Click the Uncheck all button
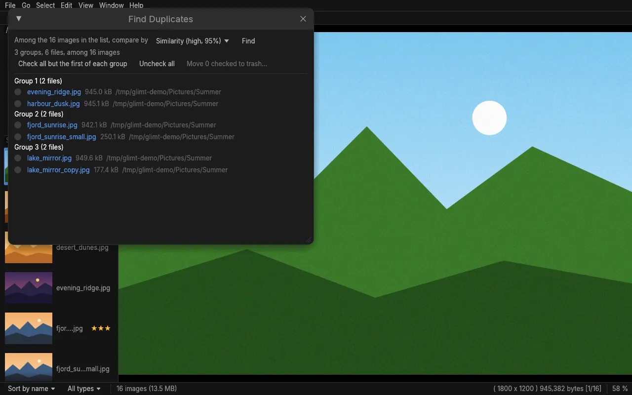Image resolution: width=632 pixels, height=395 pixels. click(x=157, y=64)
